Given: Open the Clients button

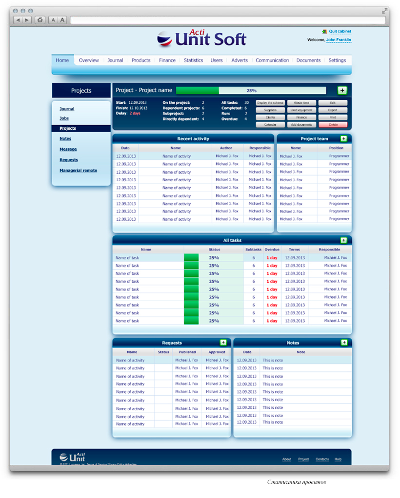Looking at the screenshot, I should pyautogui.click(x=270, y=117).
